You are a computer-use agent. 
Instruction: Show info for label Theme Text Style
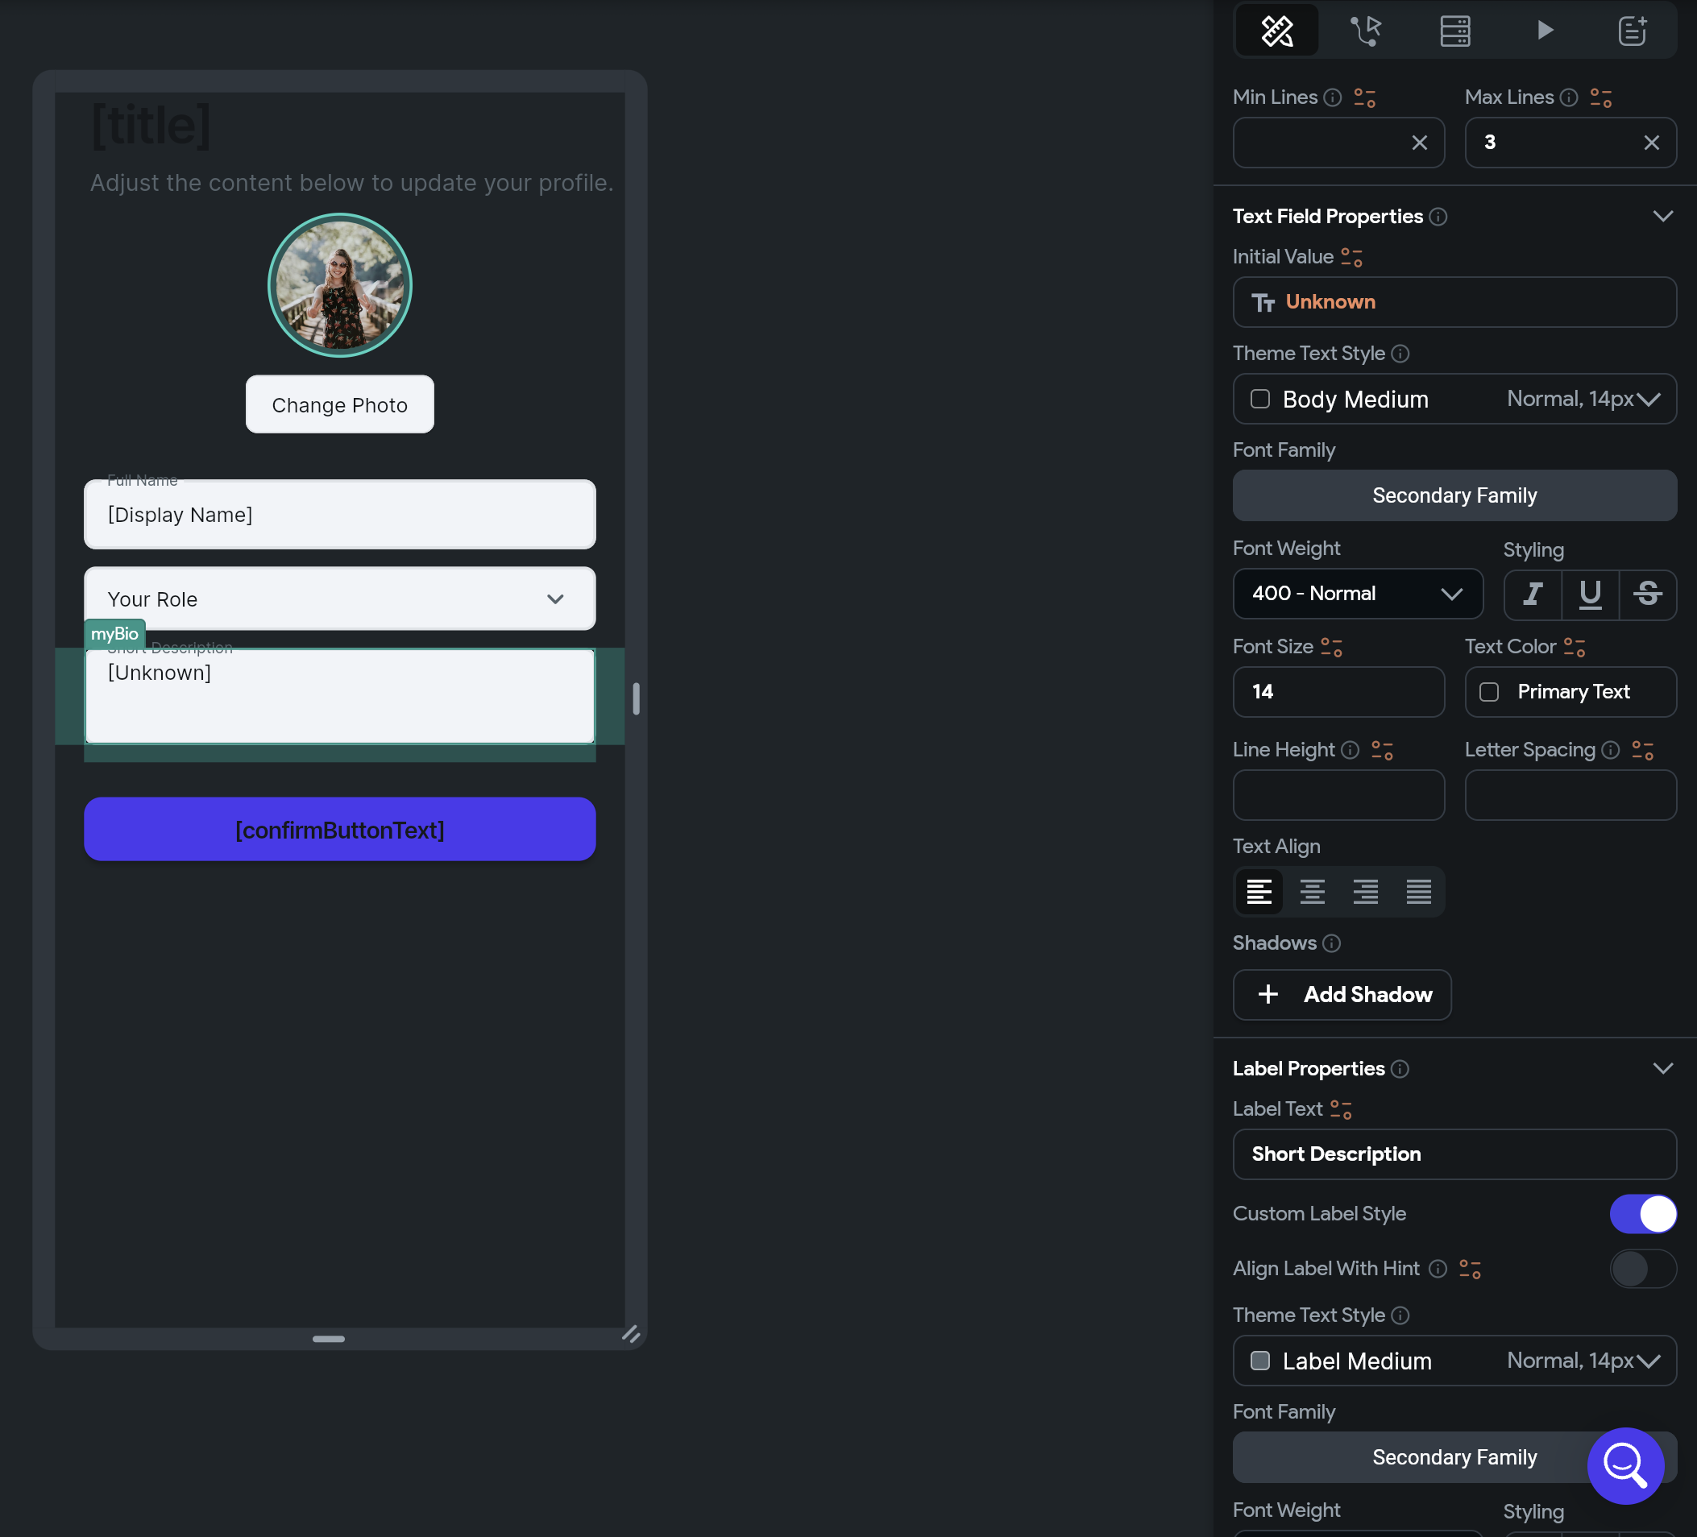click(1400, 1315)
